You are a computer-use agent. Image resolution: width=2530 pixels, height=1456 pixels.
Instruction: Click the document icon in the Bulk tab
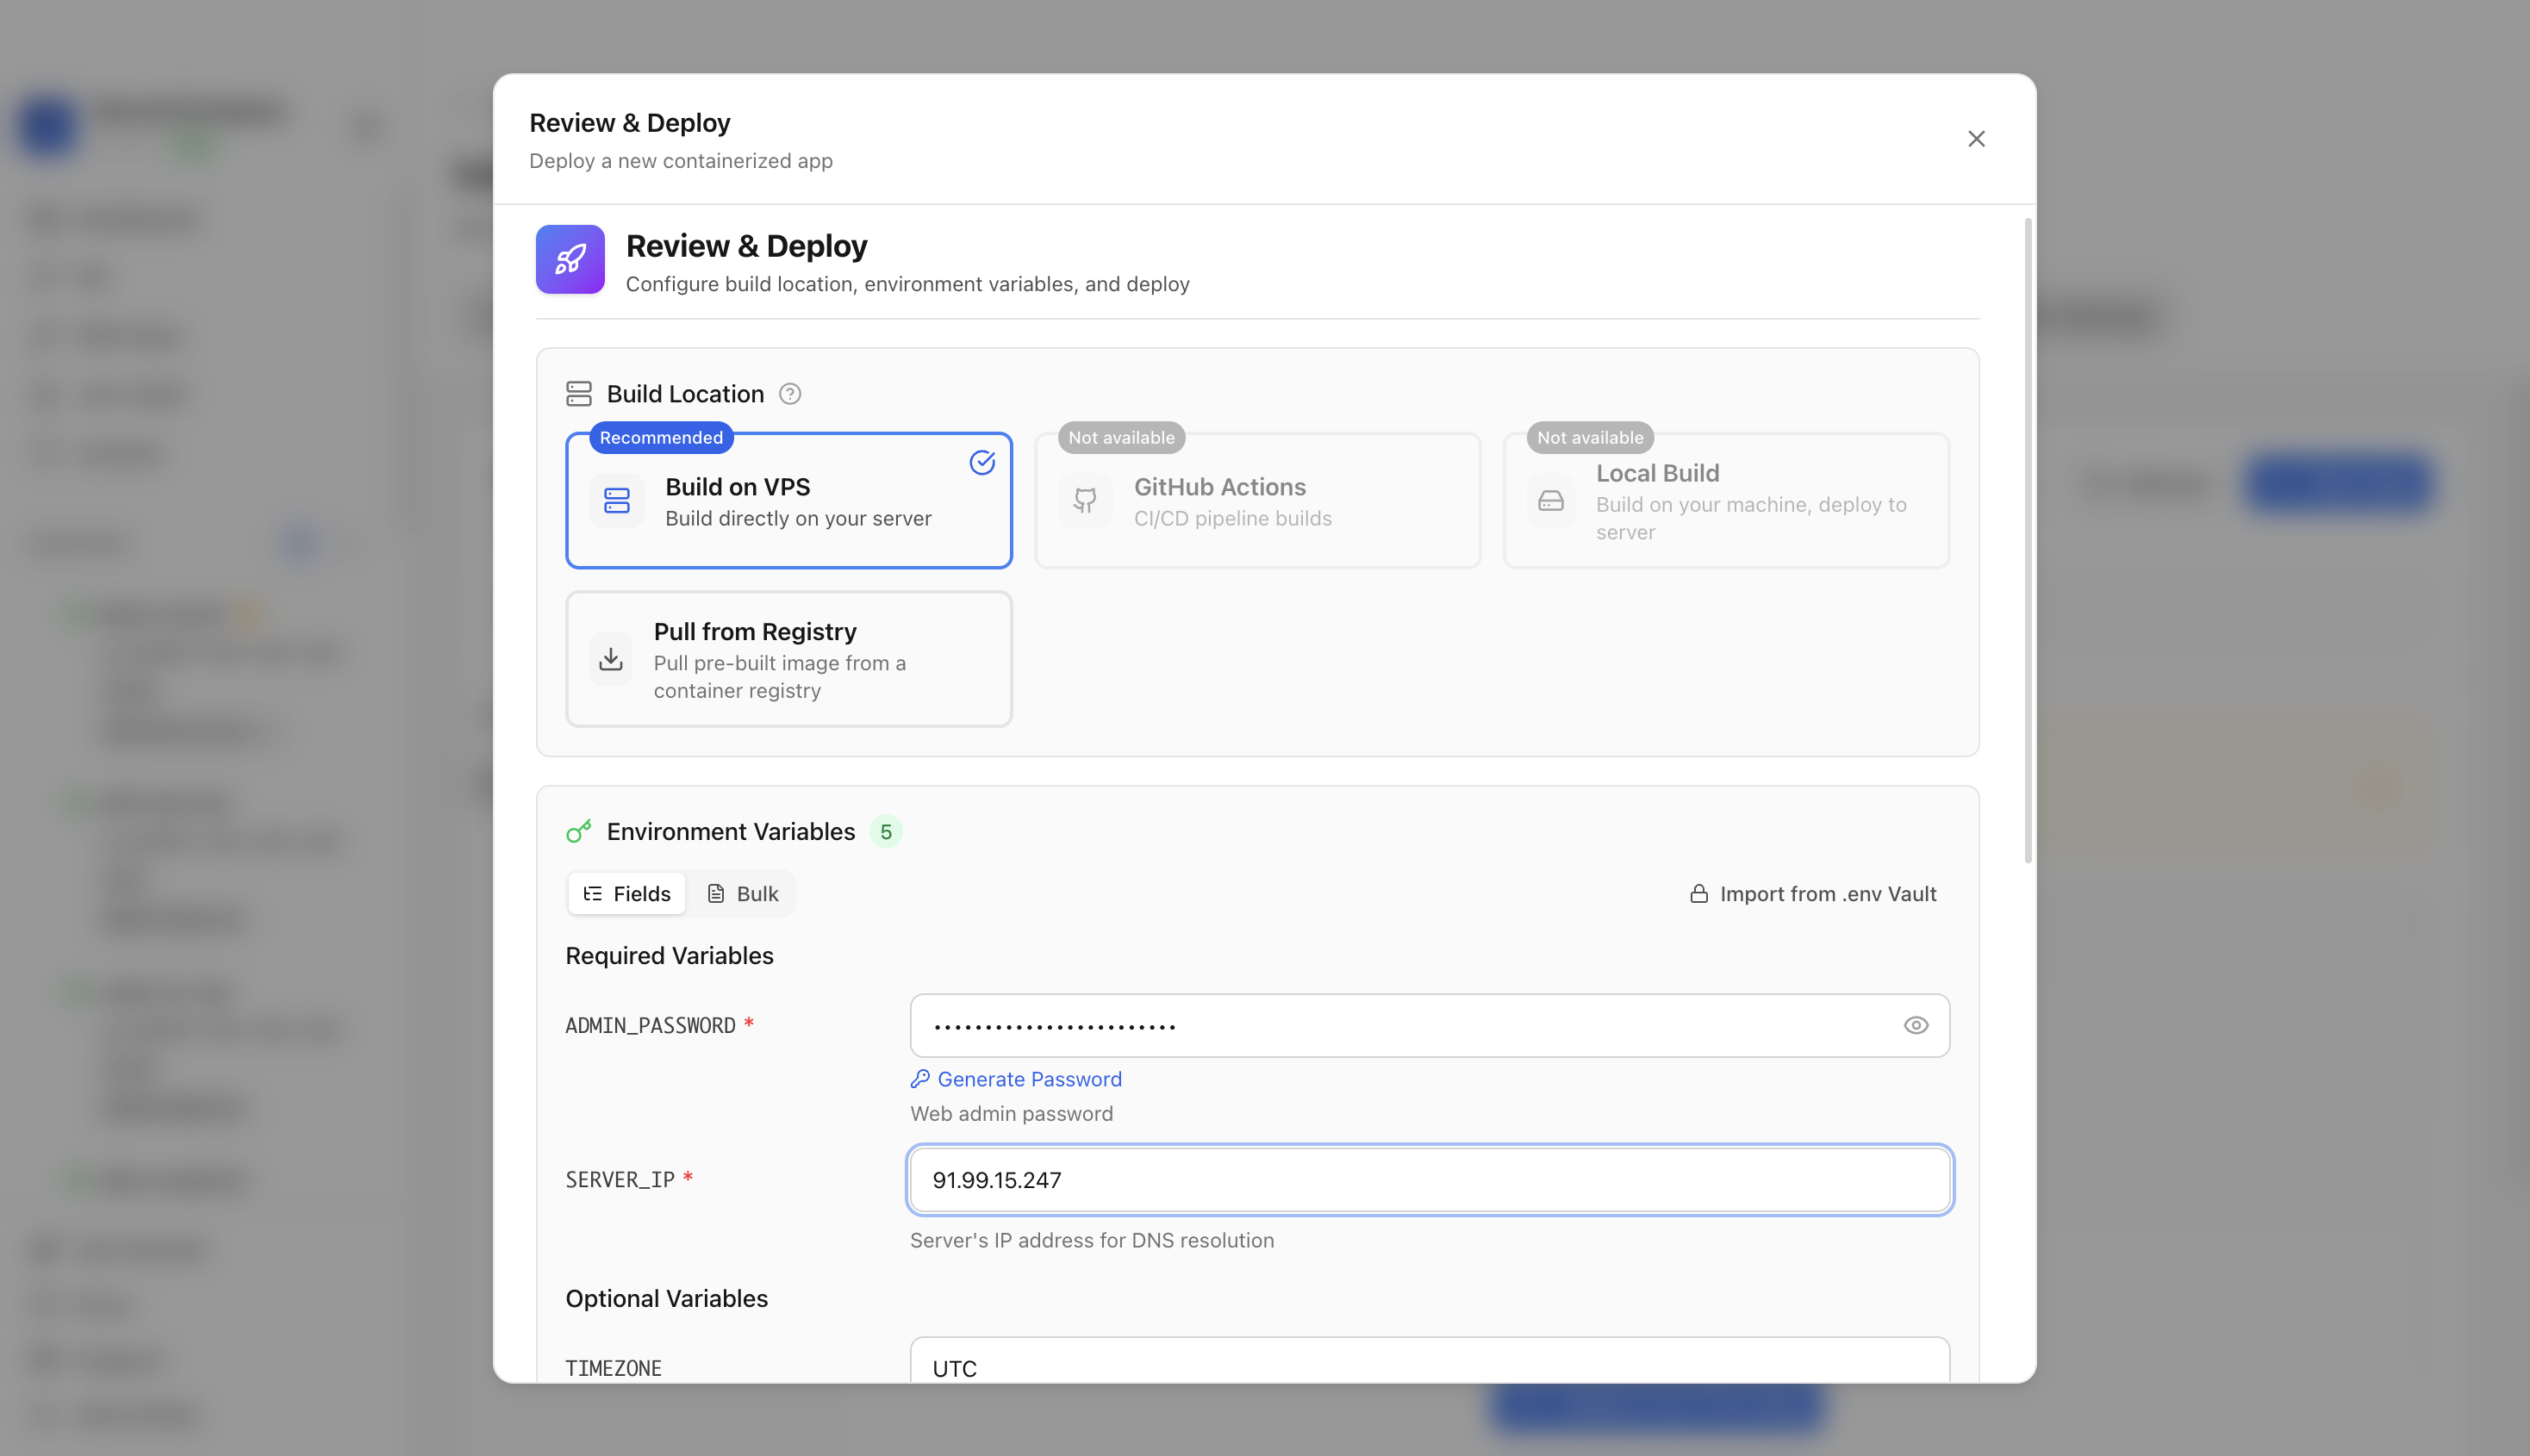716,894
